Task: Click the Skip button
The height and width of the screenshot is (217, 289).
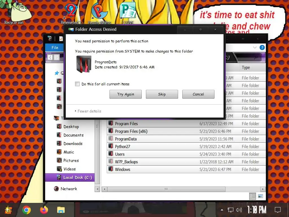Action: [162, 94]
